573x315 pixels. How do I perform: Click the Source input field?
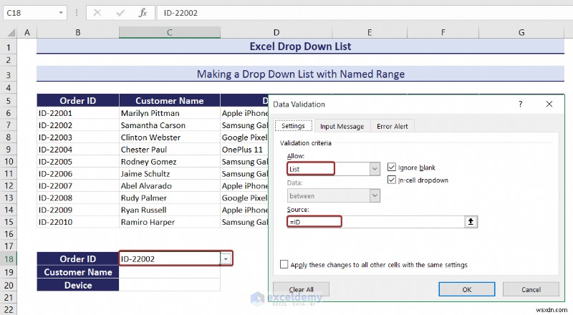point(375,222)
